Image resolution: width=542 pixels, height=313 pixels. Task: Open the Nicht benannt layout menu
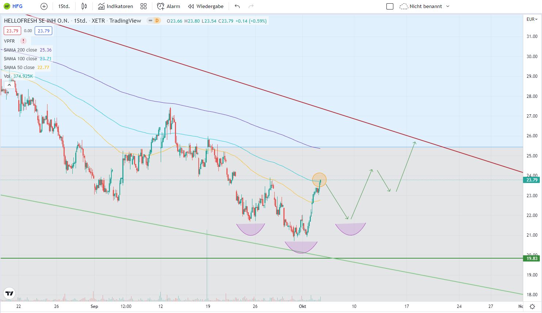(x=421, y=6)
